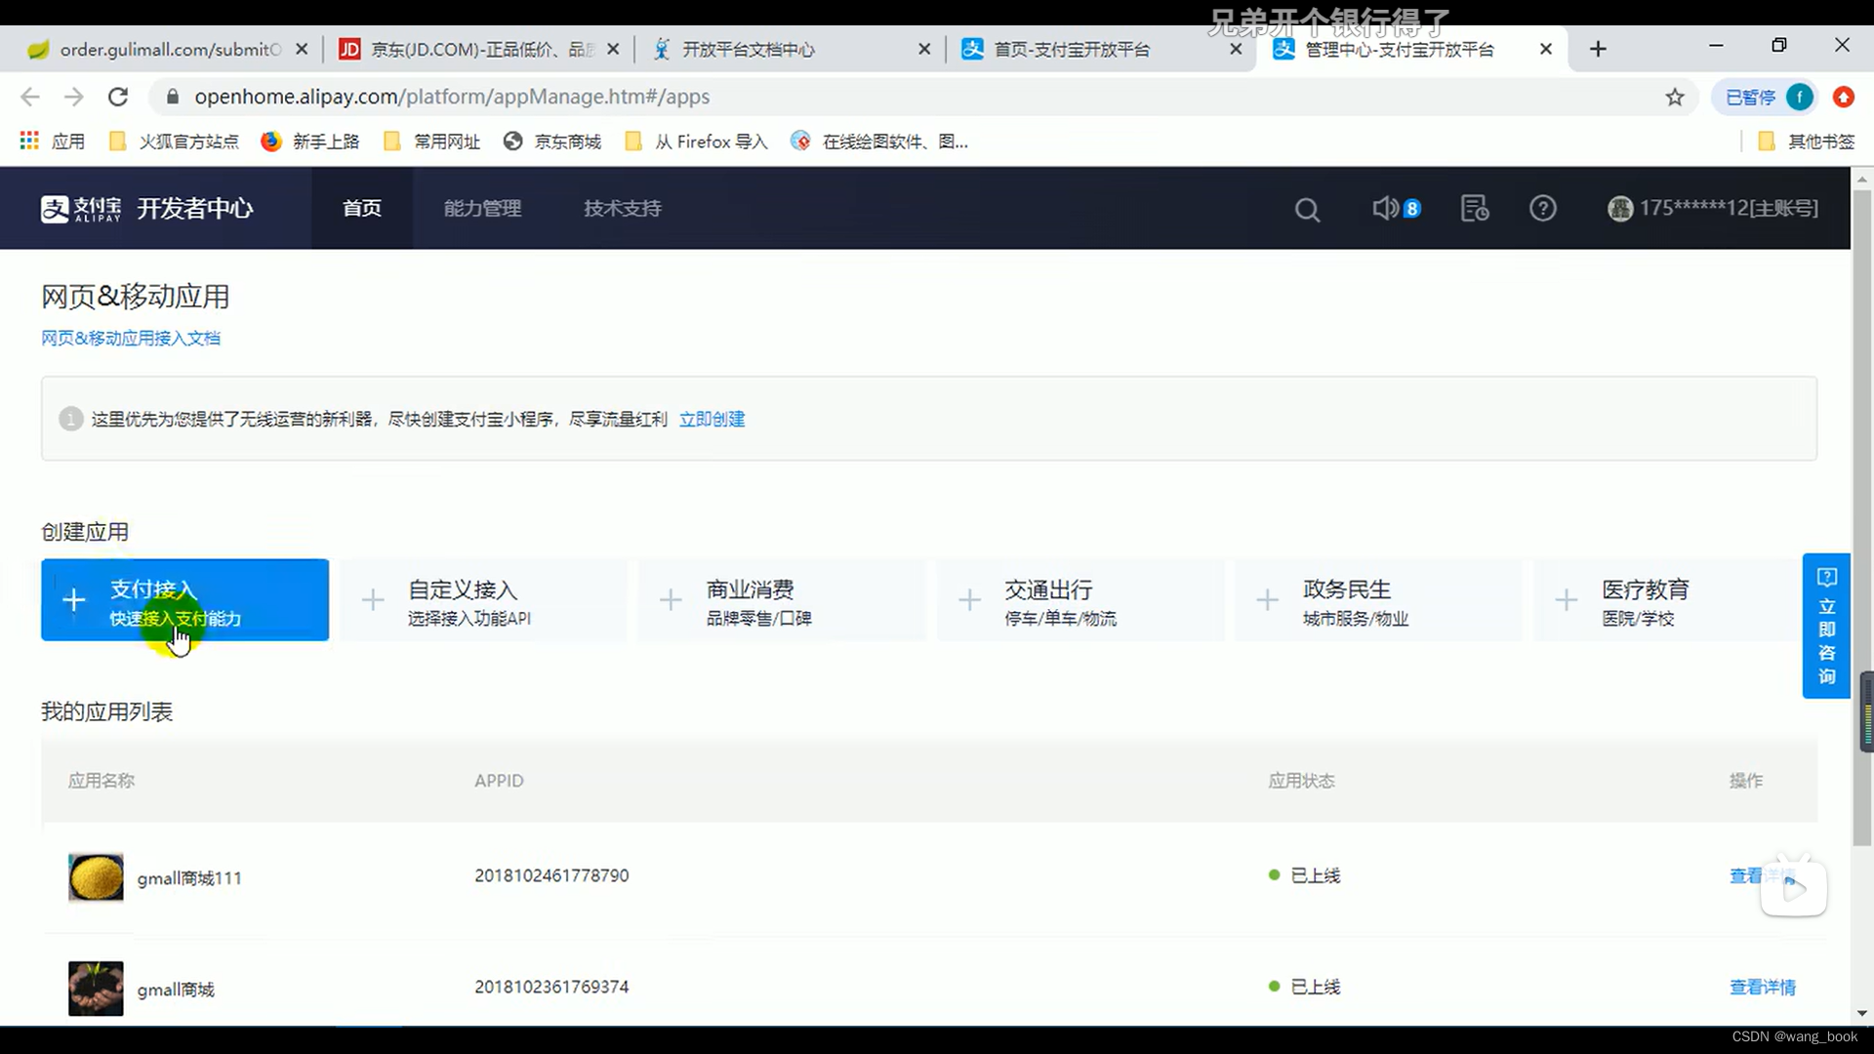The image size is (1874, 1054).
Task: Create app with 医疗教育 card
Action: click(1669, 600)
